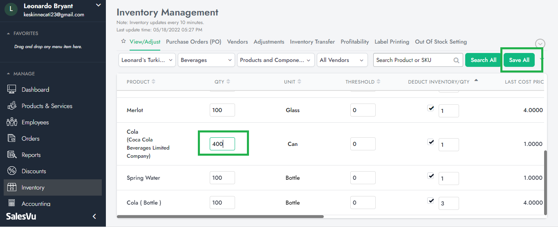This screenshot has height=227, width=558.
Task: Select the Employees people icon
Action: coord(12,122)
